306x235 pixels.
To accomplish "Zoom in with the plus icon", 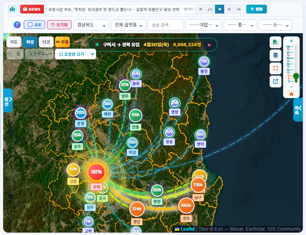I will (x=291, y=41).
